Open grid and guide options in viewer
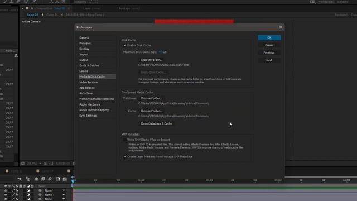The width and height of the screenshot is (357, 201). pos(46,164)
